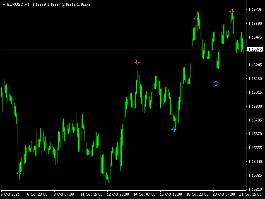Screen dimensions: 265x199
Task: Select the gray down arrow at the latest peak
Action: coord(232,11)
